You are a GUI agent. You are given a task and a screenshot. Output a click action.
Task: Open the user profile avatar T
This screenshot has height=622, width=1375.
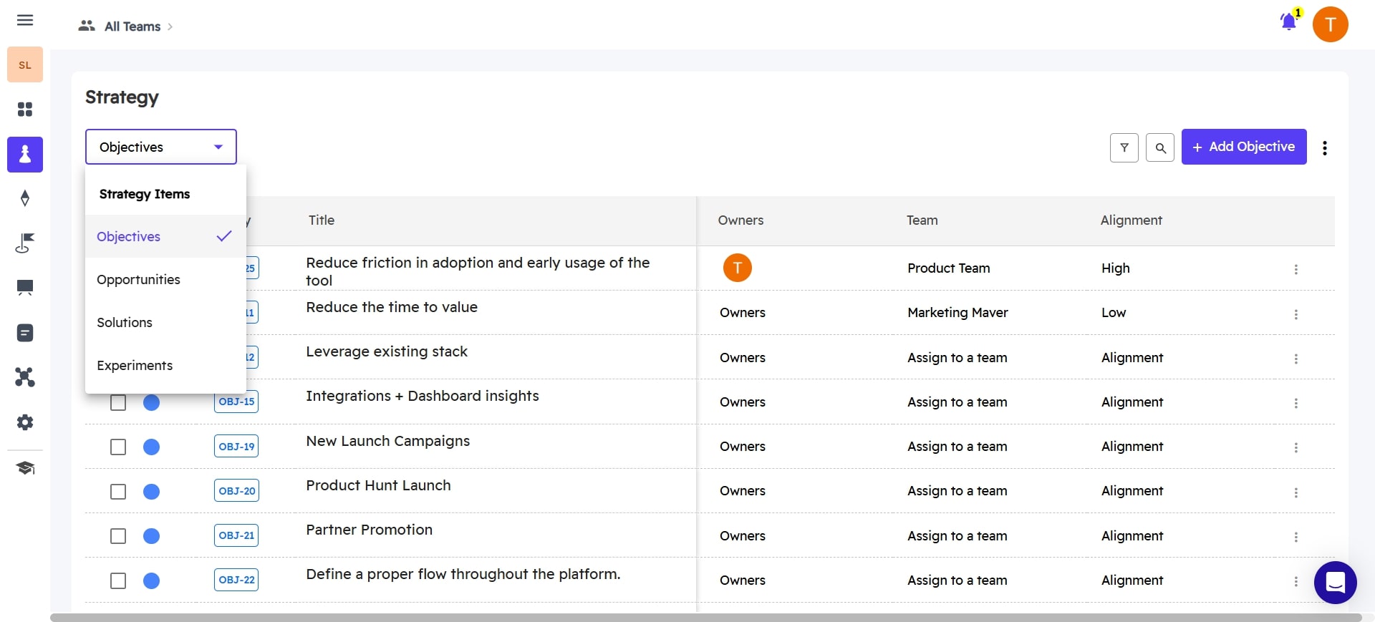pos(1330,24)
